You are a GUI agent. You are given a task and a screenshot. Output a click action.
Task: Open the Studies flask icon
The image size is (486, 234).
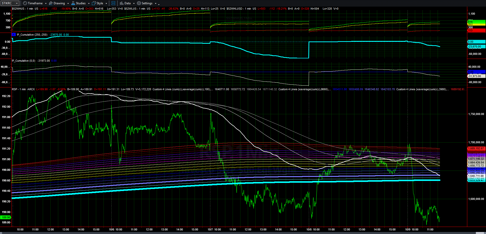click(73, 3)
